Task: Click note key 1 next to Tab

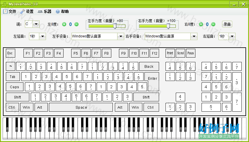Action: pyautogui.click(x=26, y=77)
